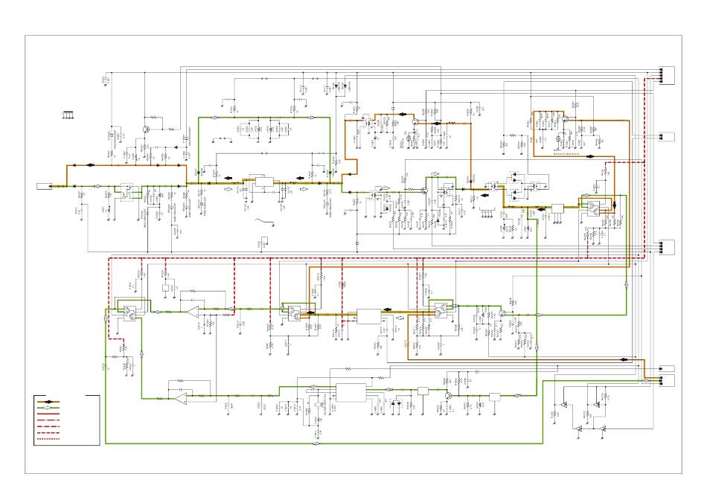The width and height of the screenshot is (707, 500).
Task: Click the dual switch IC at lower-left green loop
Action: (129, 313)
